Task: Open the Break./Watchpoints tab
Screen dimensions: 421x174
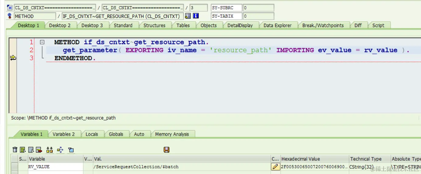Action: pyautogui.click(x=323, y=25)
